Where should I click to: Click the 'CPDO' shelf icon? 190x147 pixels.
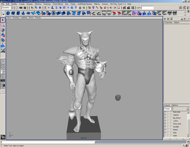coord(124,13)
